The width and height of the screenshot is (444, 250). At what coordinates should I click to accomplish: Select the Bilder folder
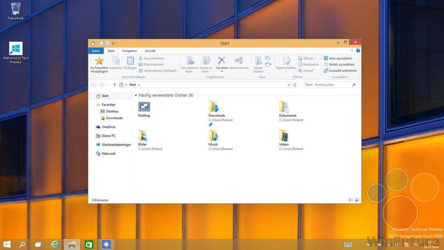tap(143, 135)
